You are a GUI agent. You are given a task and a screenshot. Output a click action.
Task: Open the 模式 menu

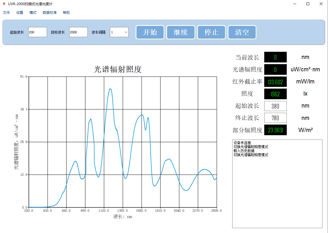tap(33, 13)
